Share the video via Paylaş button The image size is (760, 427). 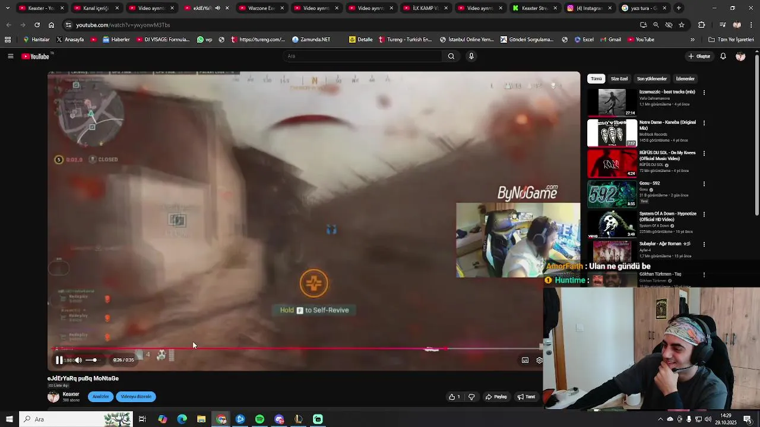[x=496, y=397]
